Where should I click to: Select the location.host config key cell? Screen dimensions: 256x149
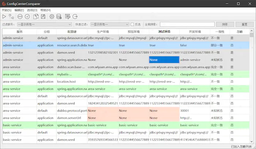pyautogui.click(x=72, y=82)
